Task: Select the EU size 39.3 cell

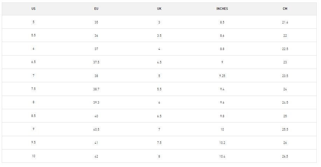Action: [x=96, y=103]
